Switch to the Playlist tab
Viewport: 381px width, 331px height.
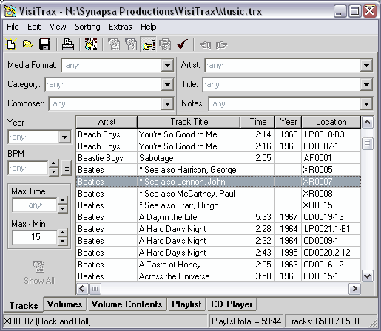point(186,304)
